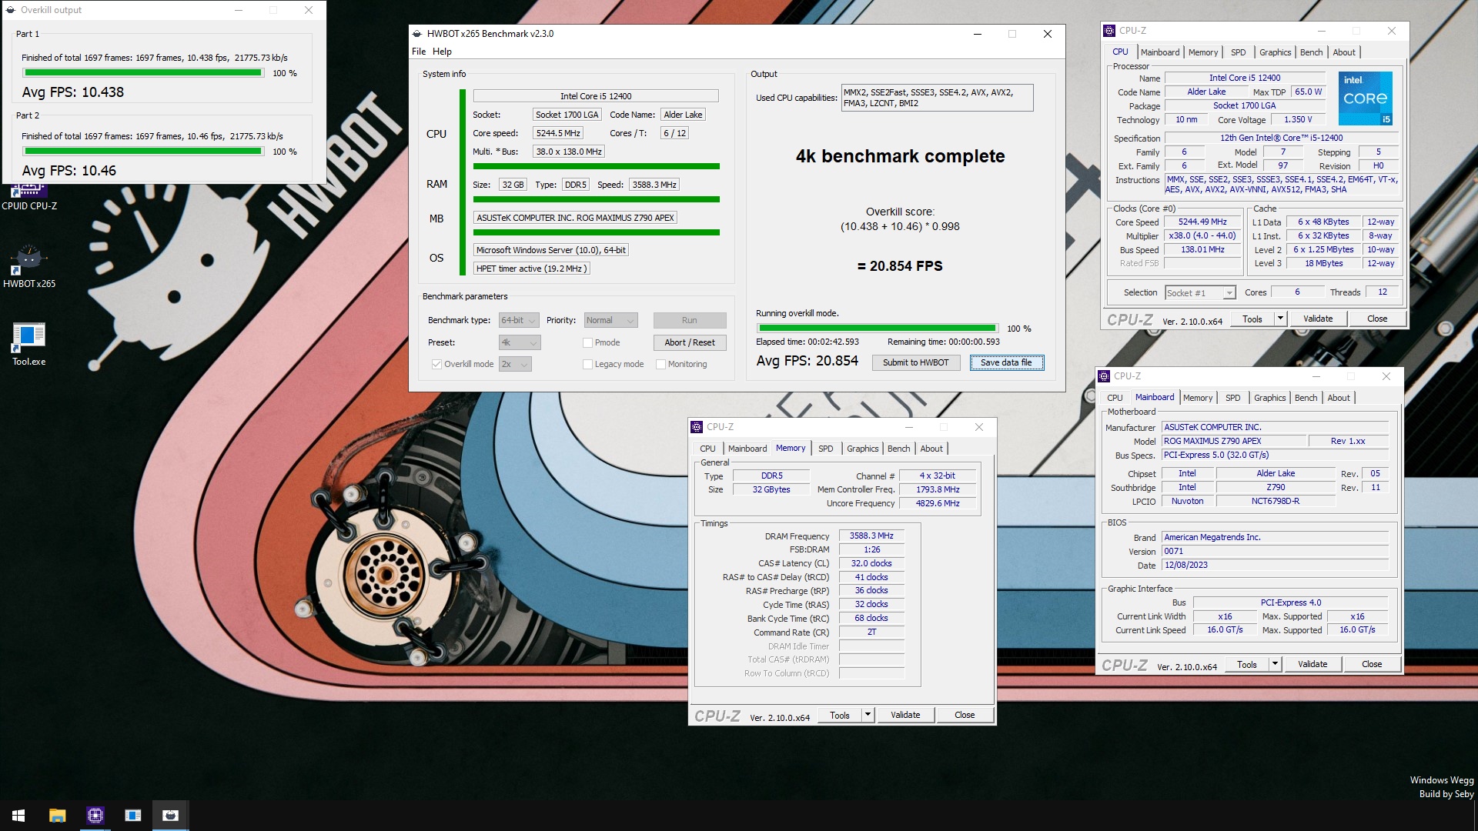Switch to Bench tab in CPU-Z CPU window
The height and width of the screenshot is (831, 1478).
tap(1311, 52)
